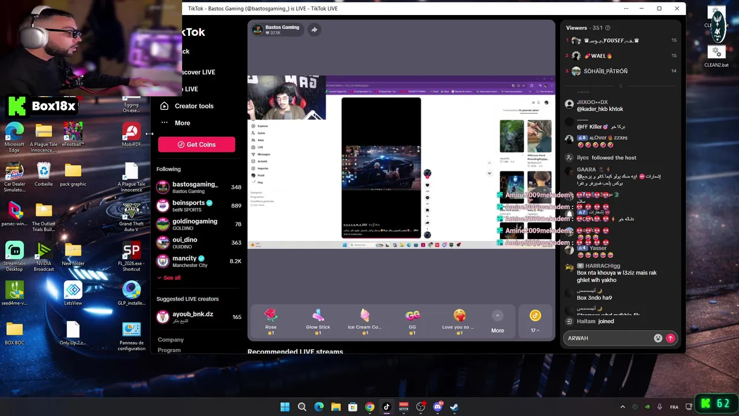Open suggested creator ayoub_bnk.dz
Viewport: 739px width, 416px height.
[199, 317]
